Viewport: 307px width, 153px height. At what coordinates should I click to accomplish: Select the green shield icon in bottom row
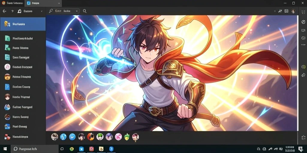[x=127, y=137]
